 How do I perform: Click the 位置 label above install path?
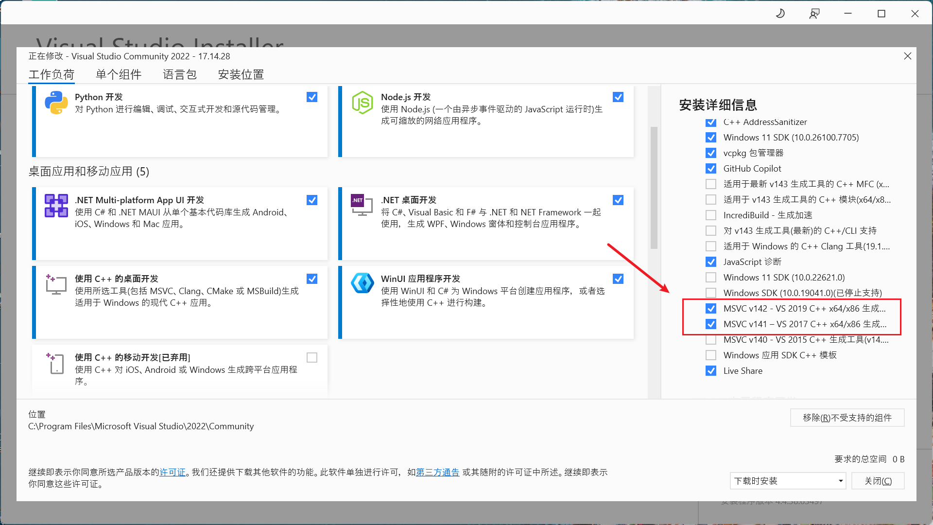point(37,414)
